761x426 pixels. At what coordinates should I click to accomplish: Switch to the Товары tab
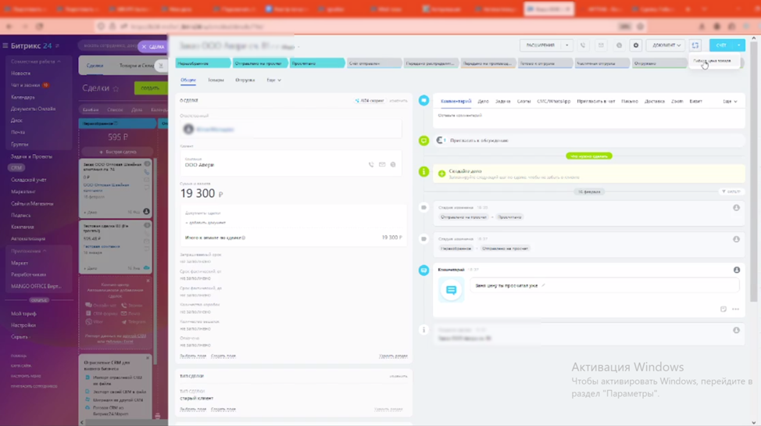click(x=216, y=81)
